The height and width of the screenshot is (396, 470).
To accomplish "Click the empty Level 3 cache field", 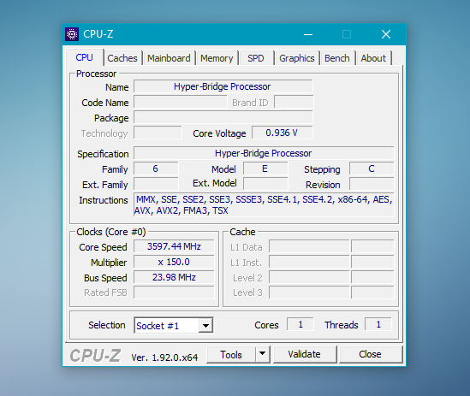I will click(x=309, y=293).
